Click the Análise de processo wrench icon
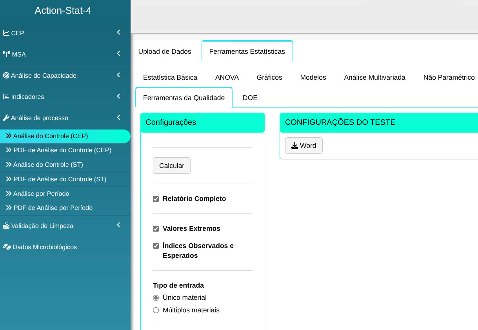Viewport: 478px width, 330px height. (x=6, y=118)
